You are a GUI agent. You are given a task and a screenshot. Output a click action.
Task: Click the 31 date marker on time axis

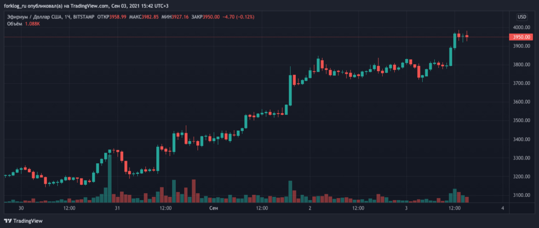click(x=117, y=209)
